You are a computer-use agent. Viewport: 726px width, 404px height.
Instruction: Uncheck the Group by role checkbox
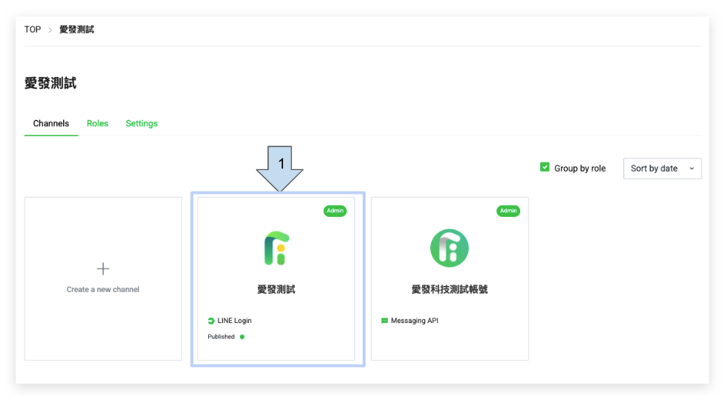click(545, 168)
